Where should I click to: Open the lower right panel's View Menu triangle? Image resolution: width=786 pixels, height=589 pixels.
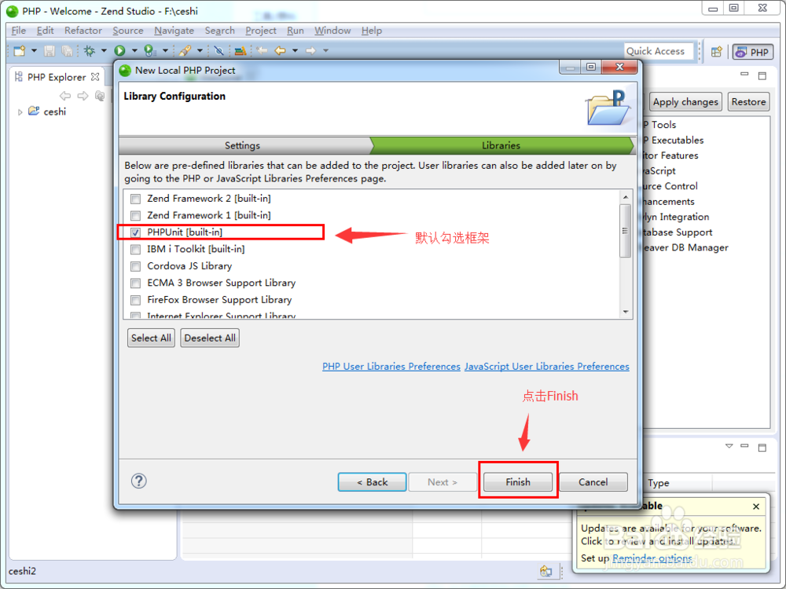(x=729, y=446)
